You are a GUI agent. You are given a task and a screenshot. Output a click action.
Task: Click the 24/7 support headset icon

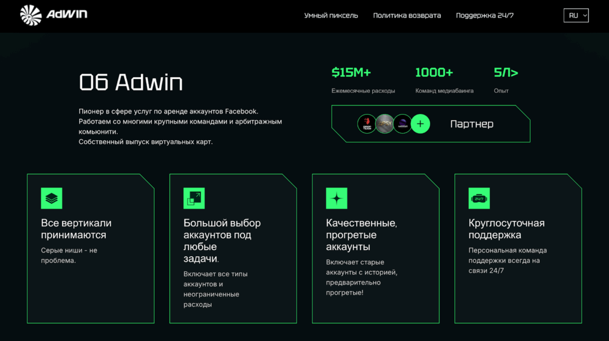click(479, 198)
